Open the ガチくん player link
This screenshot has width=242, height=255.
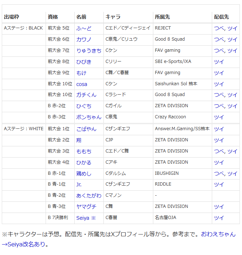click(86, 95)
